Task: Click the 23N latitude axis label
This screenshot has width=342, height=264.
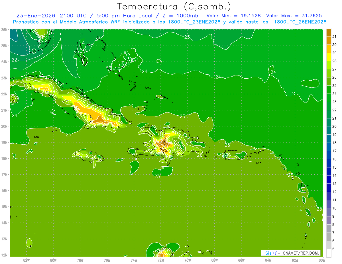Action: (x=4, y=78)
